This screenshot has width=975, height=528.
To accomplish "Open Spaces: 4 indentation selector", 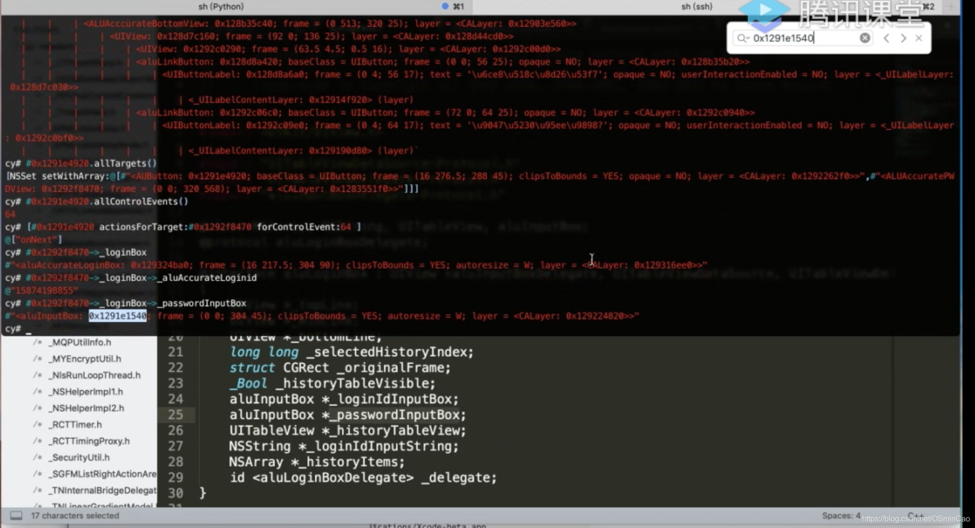I will (840, 515).
